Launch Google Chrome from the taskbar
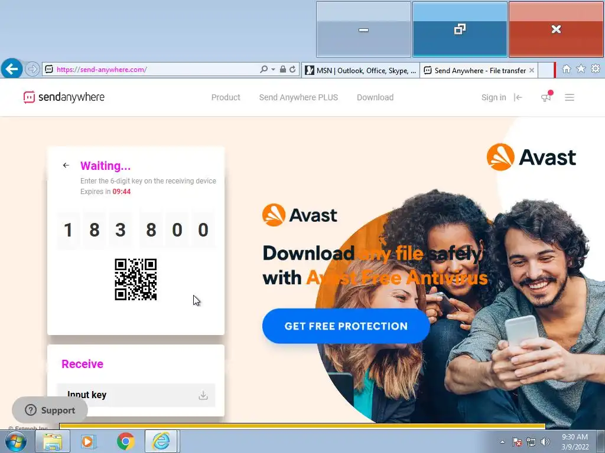605x453 pixels. (x=125, y=441)
